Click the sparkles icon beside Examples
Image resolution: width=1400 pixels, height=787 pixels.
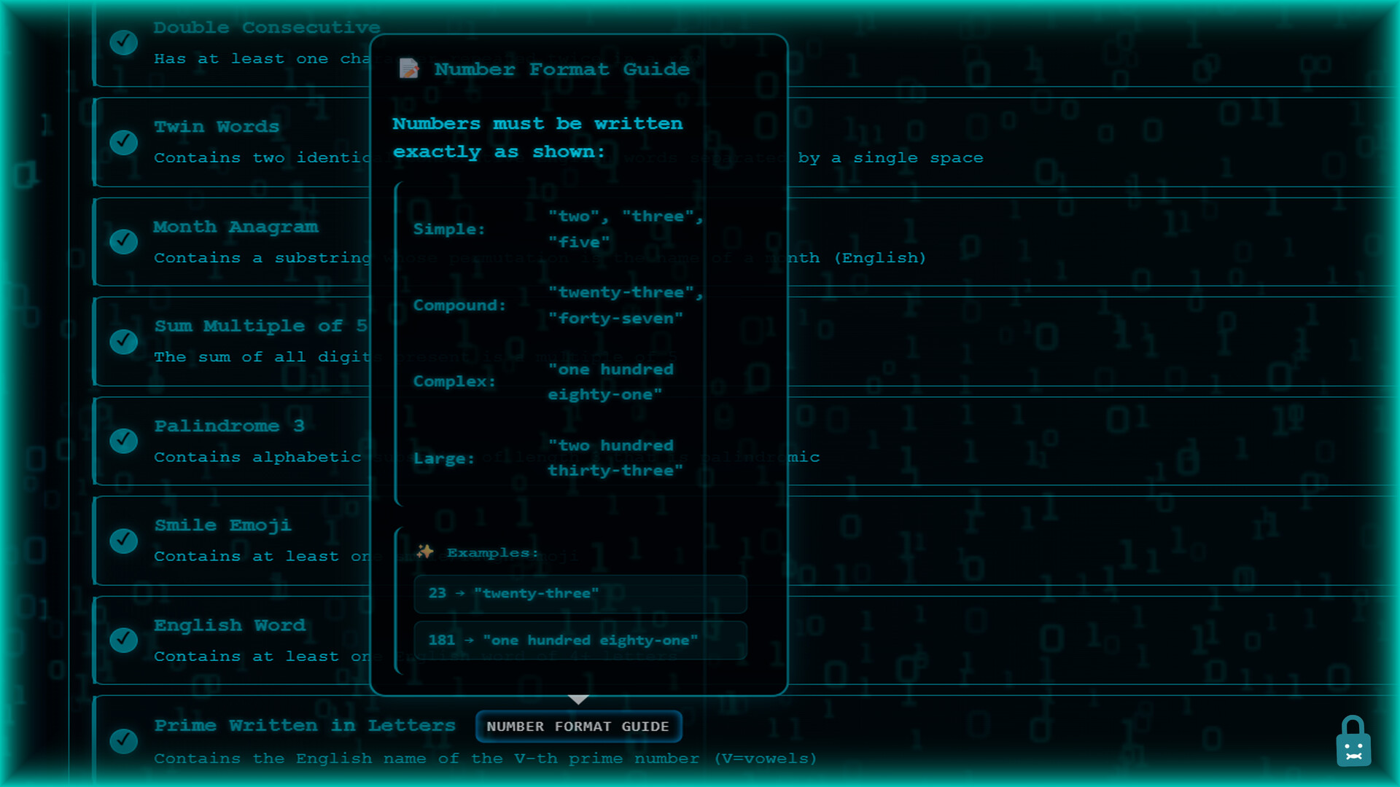(x=425, y=552)
